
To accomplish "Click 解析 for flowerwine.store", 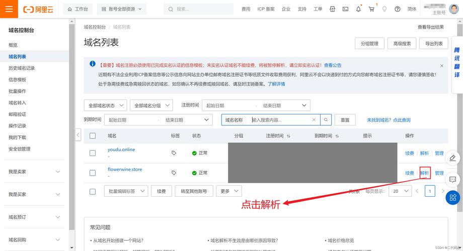I will 425,173.
